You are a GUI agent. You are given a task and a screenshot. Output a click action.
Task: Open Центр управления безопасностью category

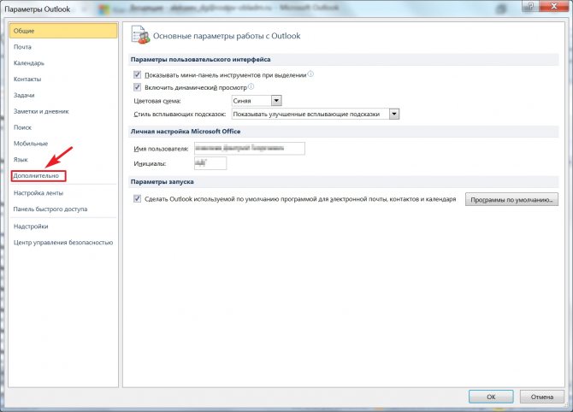(63, 243)
